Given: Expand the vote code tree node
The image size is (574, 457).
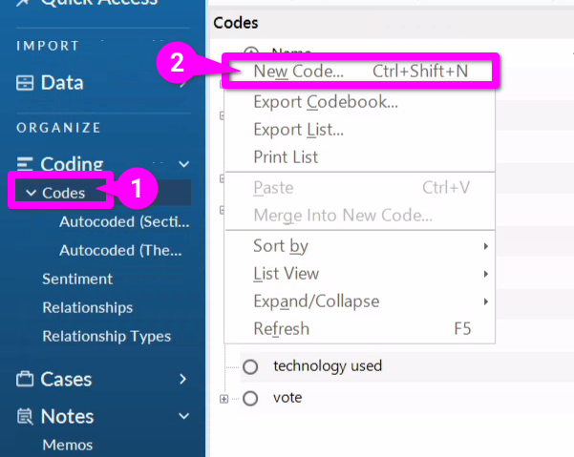Looking at the screenshot, I should click(224, 399).
